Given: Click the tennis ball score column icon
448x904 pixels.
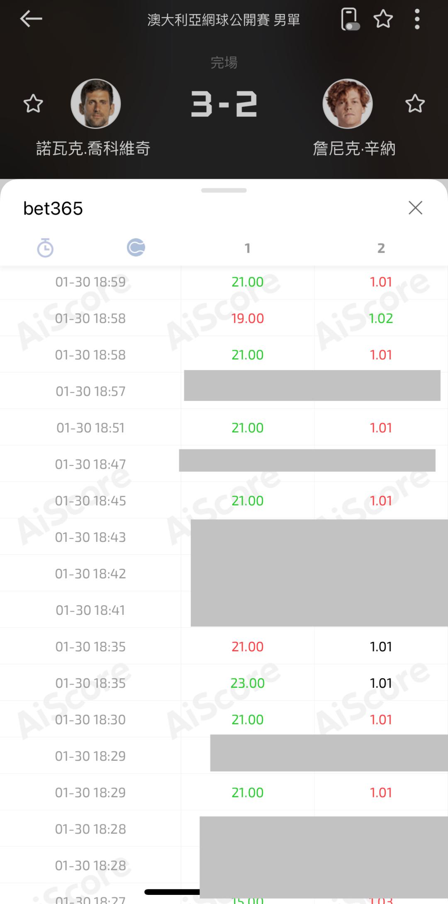Looking at the screenshot, I should coord(136,248).
